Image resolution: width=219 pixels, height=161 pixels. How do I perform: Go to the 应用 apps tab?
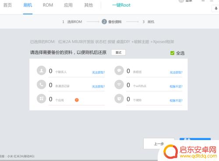pyautogui.click(x=68, y=5)
